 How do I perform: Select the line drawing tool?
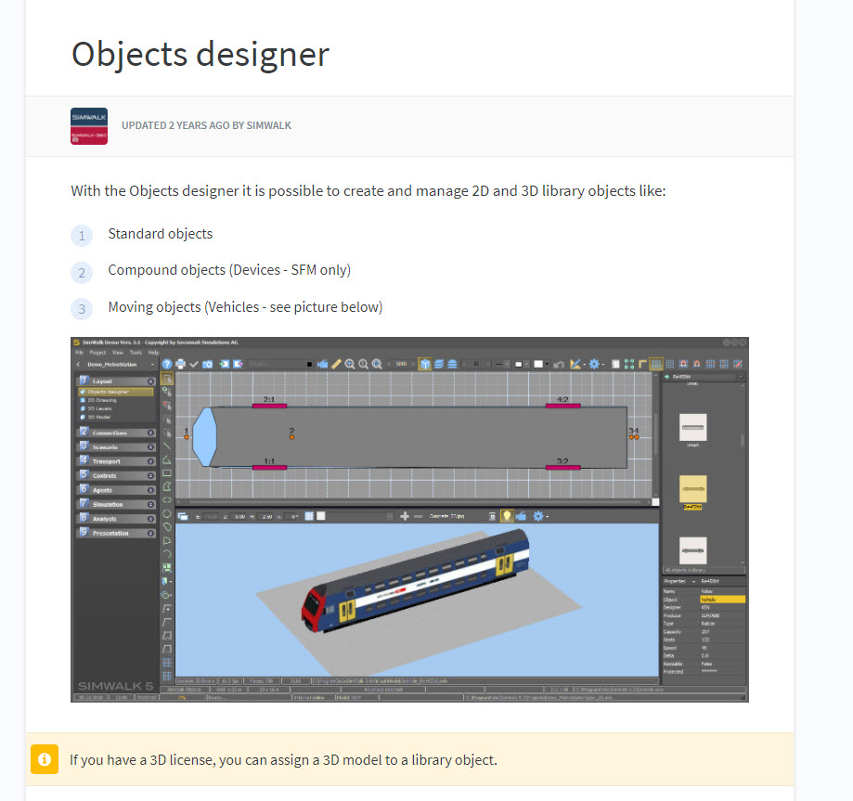coord(167,446)
